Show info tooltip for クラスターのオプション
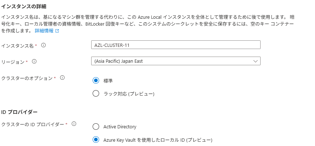Viewport: 315px width, 146px height. pyautogui.click(x=62, y=78)
